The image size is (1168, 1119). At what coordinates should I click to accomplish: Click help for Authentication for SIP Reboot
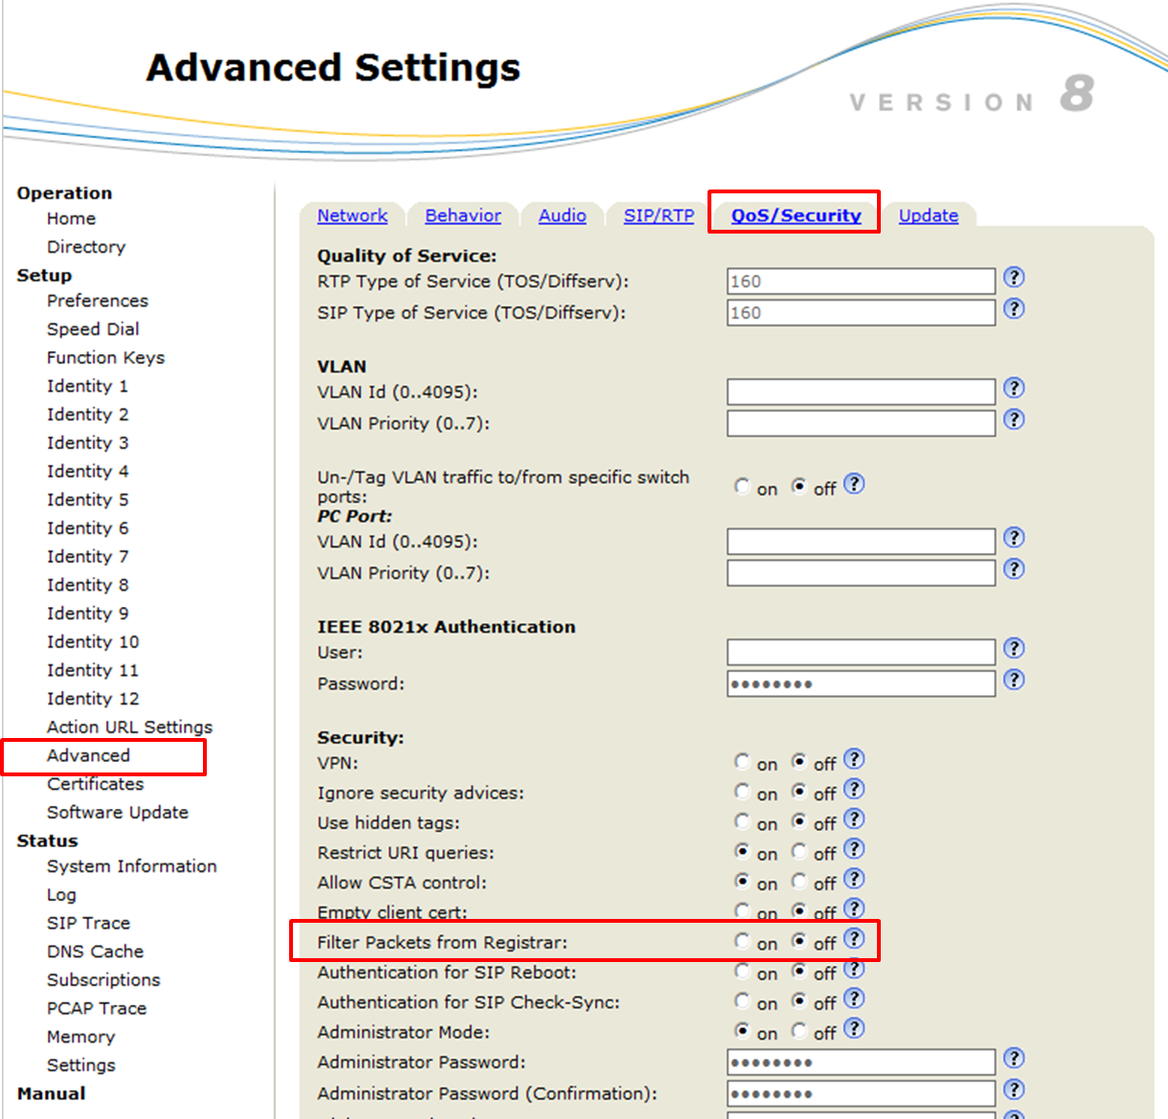[854, 969]
